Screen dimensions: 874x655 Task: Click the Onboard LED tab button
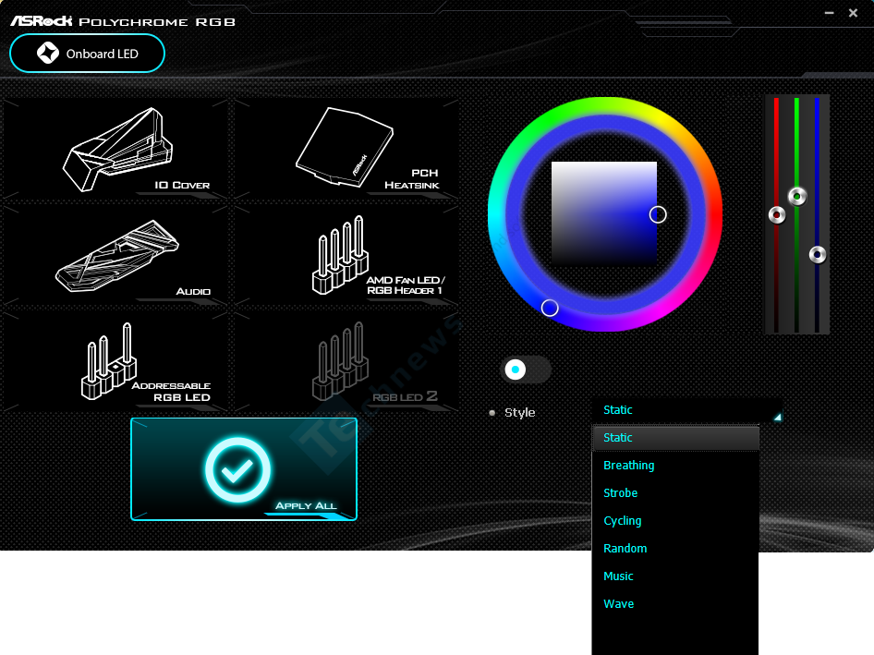coord(88,54)
